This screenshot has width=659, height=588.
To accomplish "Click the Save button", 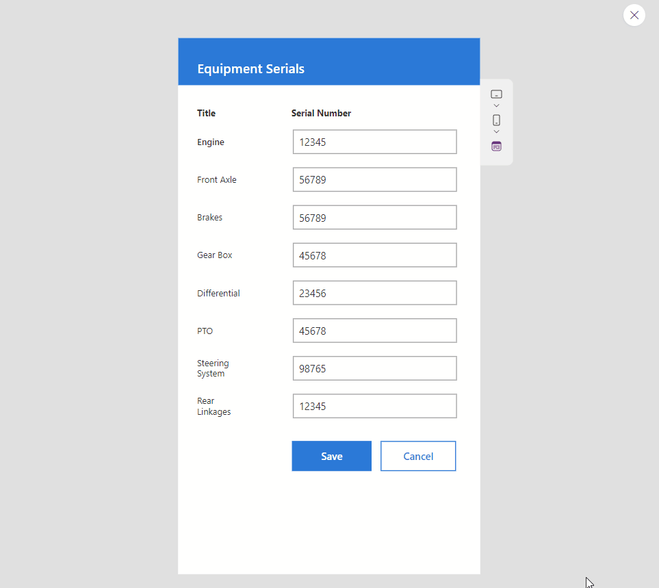I will pos(331,456).
